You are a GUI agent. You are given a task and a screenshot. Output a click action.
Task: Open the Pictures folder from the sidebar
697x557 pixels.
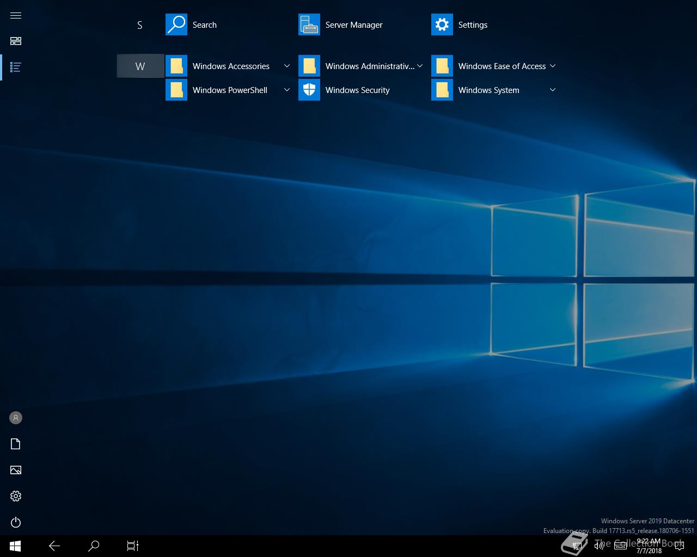click(16, 470)
